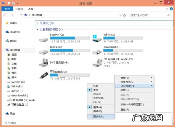Choose 递减(D) descending order option

tap(97, 111)
